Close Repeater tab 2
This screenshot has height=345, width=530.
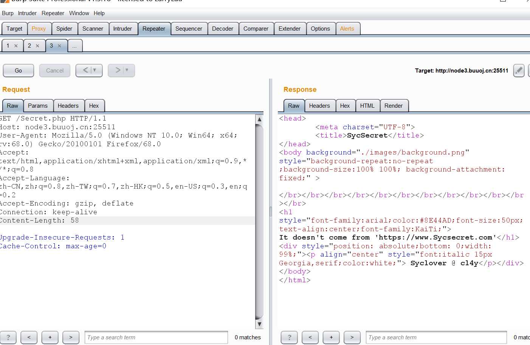pos(37,46)
